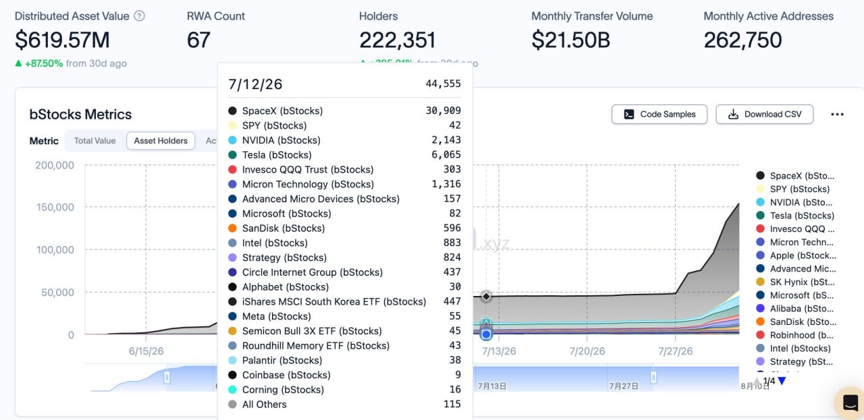Toggle Apple series in chart legend
Viewport: 864px width, 420px height.
click(x=796, y=256)
